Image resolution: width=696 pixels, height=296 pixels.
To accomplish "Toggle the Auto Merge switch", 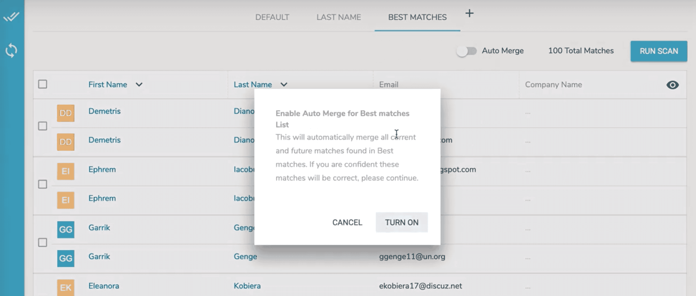I will tap(467, 51).
